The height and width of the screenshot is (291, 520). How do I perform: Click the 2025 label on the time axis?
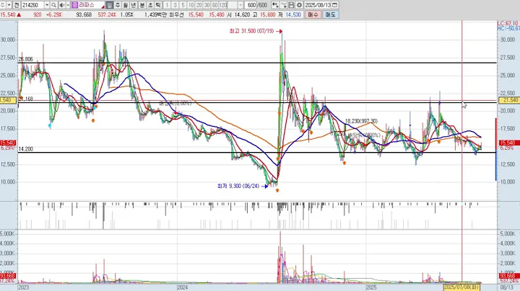[372, 287]
